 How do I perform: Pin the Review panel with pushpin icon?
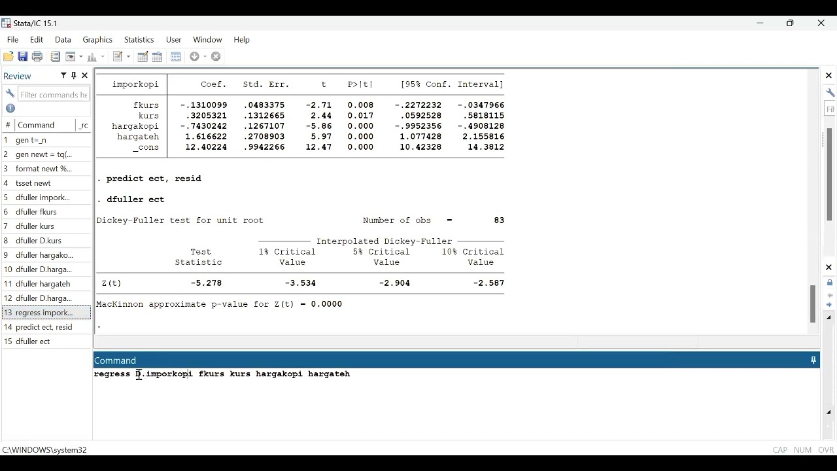coord(74,76)
